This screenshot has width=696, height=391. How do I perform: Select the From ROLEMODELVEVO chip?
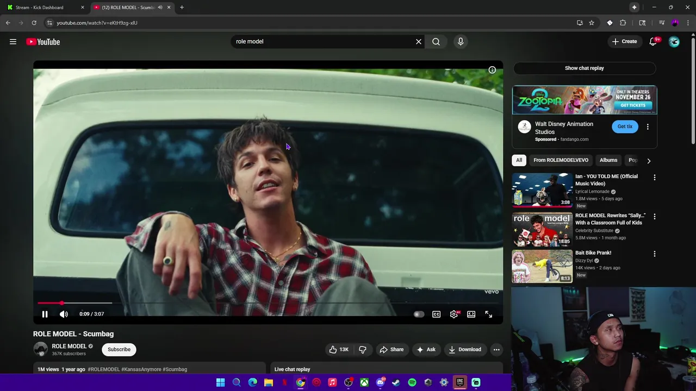point(561,160)
